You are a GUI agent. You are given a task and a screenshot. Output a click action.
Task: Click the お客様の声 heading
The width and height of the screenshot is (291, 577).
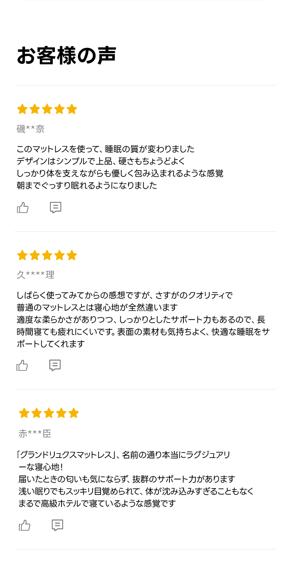[67, 56]
